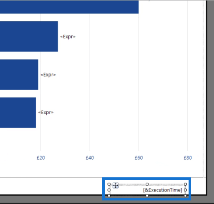Click the bottom-middle resize handle of textbox

(147, 196)
